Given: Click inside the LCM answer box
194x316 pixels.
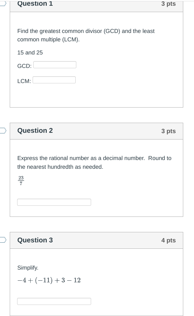Looking at the screenshot, I should point(54,80).
